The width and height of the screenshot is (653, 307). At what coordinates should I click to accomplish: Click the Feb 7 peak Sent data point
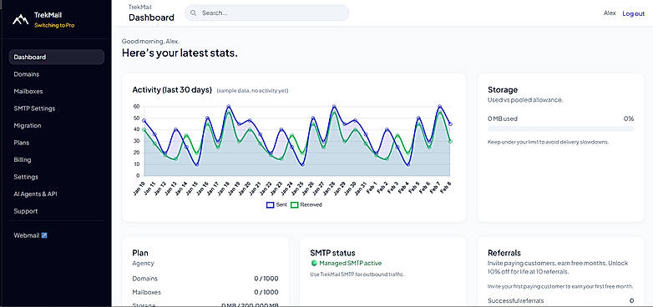[439, 107]
